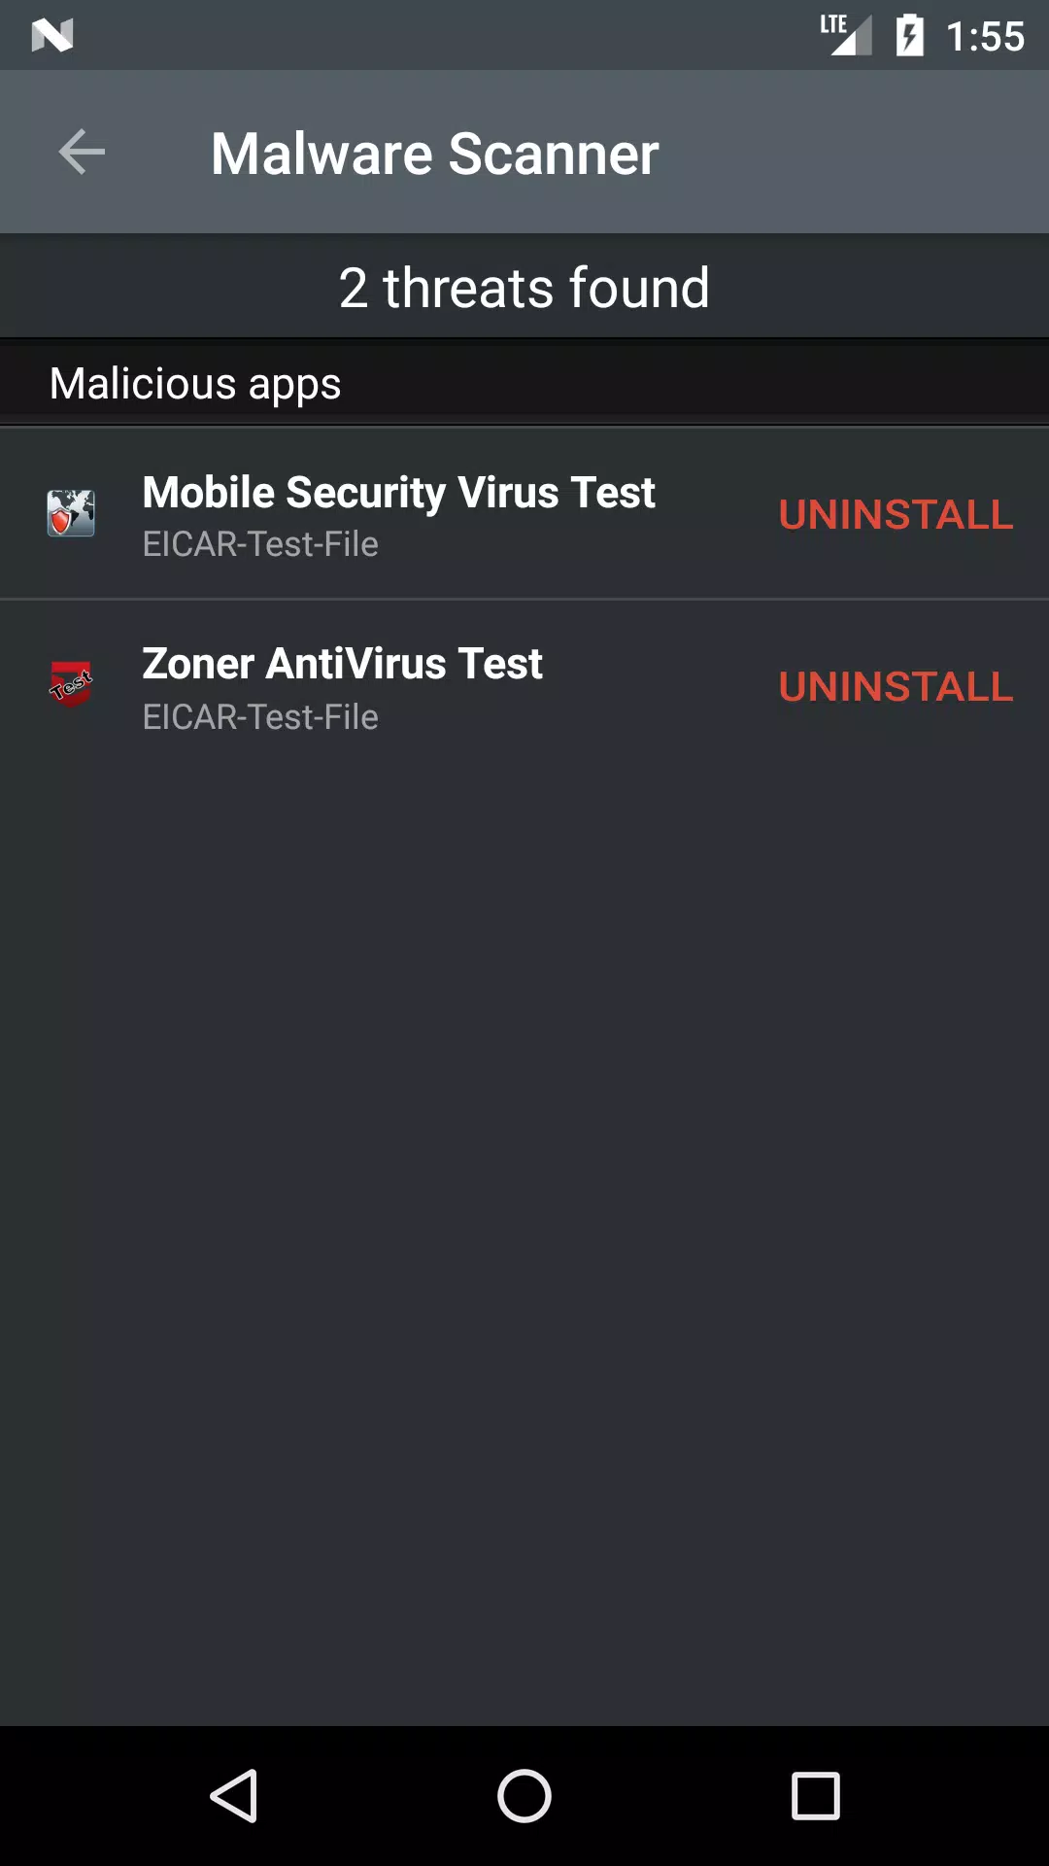The height and width of the screenshot is (1866, 1049).
Task: Click the Malware Scanner title
Action: pos(435,154)
